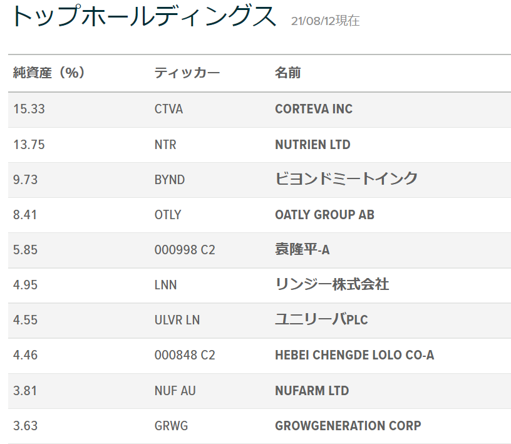Image resolution: width=511 pixels, height=444 pixels.
Task: Select the 名前 column header
Action: 288,73
